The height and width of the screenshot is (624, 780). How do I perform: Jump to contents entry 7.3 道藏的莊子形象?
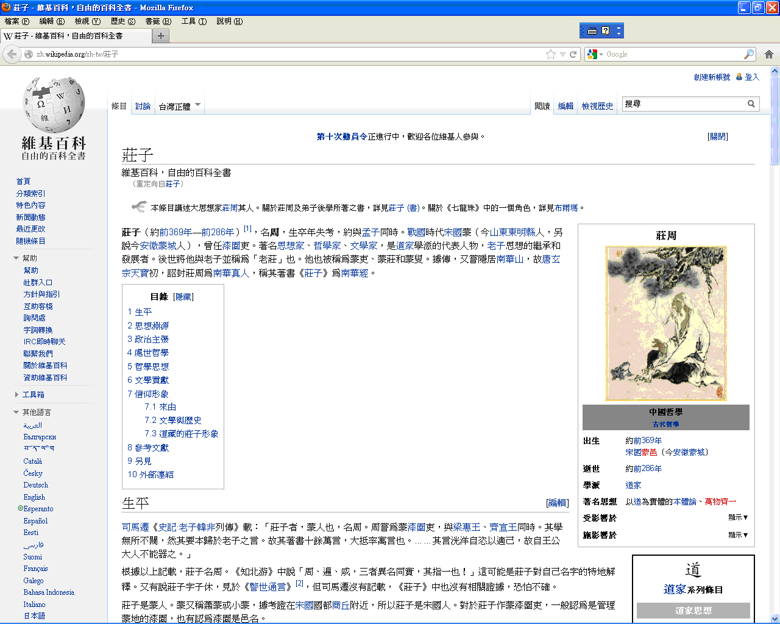[x=182, y=434]
